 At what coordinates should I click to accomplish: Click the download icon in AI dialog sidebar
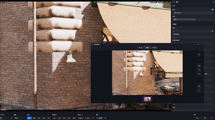[x=199, y=90]
